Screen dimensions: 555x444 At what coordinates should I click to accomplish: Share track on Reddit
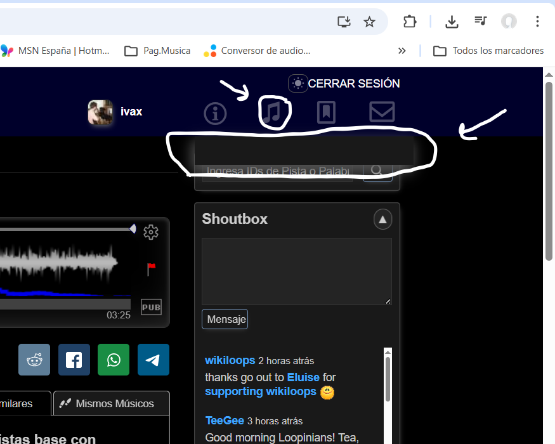(34, 360)
